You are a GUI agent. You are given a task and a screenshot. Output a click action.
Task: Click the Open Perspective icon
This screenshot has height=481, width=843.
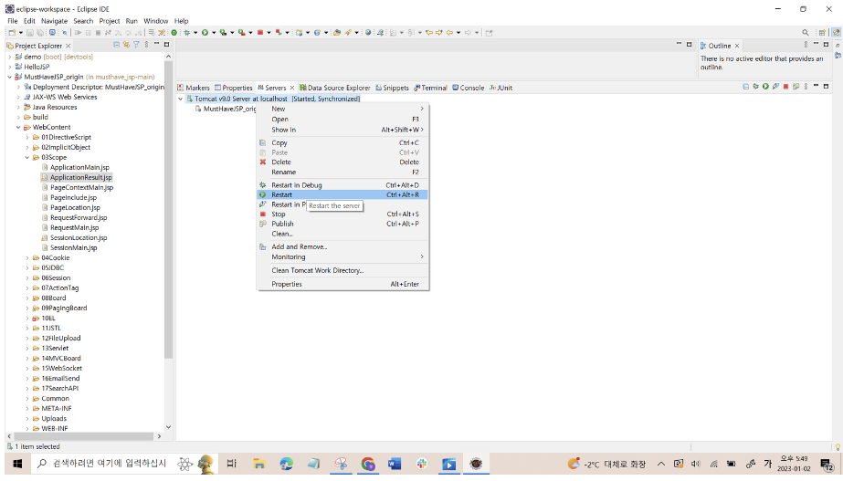point(822,33)
